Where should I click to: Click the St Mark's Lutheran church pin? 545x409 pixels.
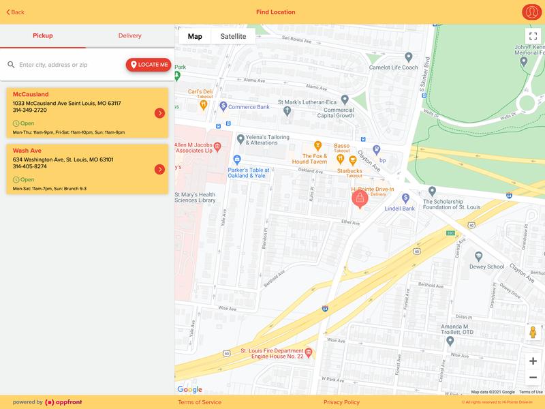[287, 111]
